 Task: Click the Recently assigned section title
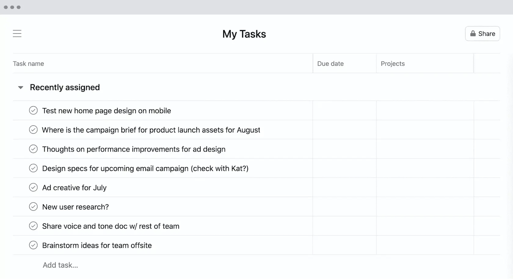point(65,87)
